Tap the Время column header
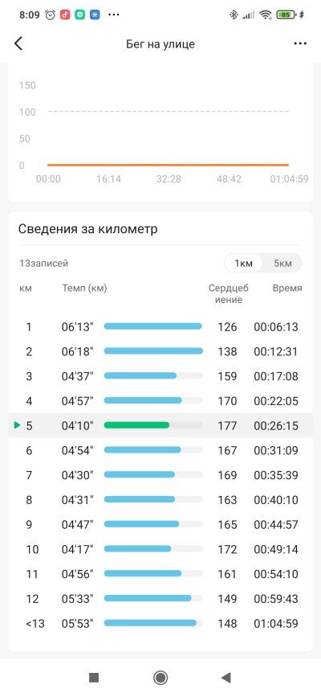 pyautogui.click(x=287, y=288)
